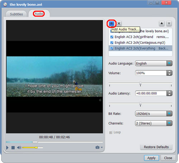179x163 pixels.
Task: Click the Apply button
Action: click(x=151, y=158)
